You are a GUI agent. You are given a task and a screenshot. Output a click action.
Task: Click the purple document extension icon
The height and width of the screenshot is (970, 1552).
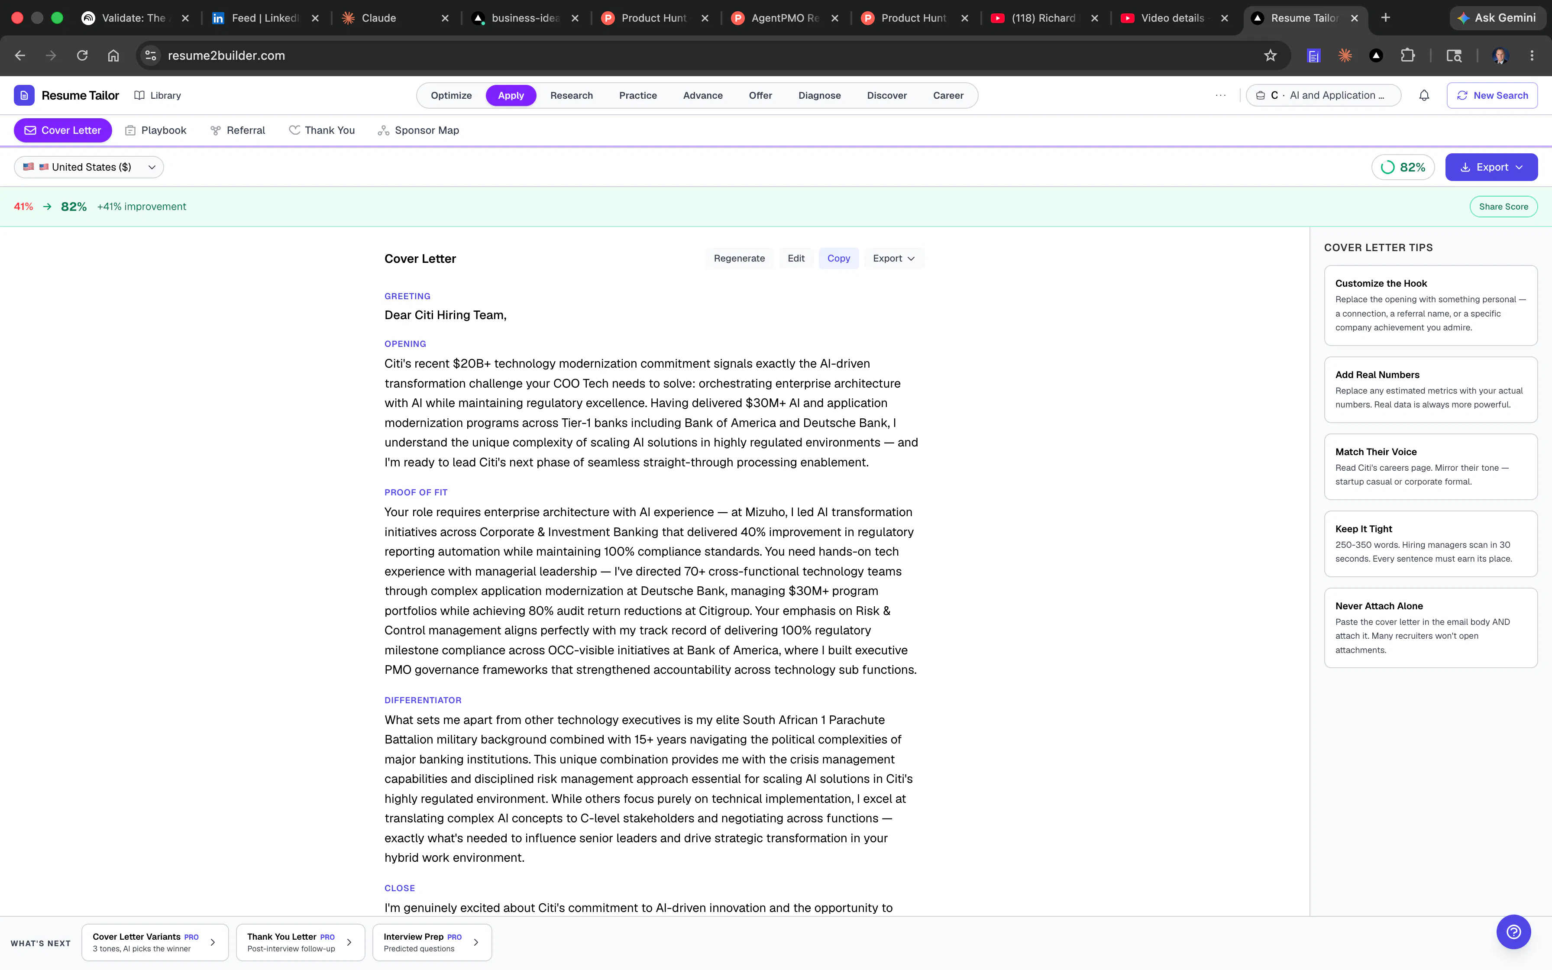pyautogui.click(x=1313, y=56)
